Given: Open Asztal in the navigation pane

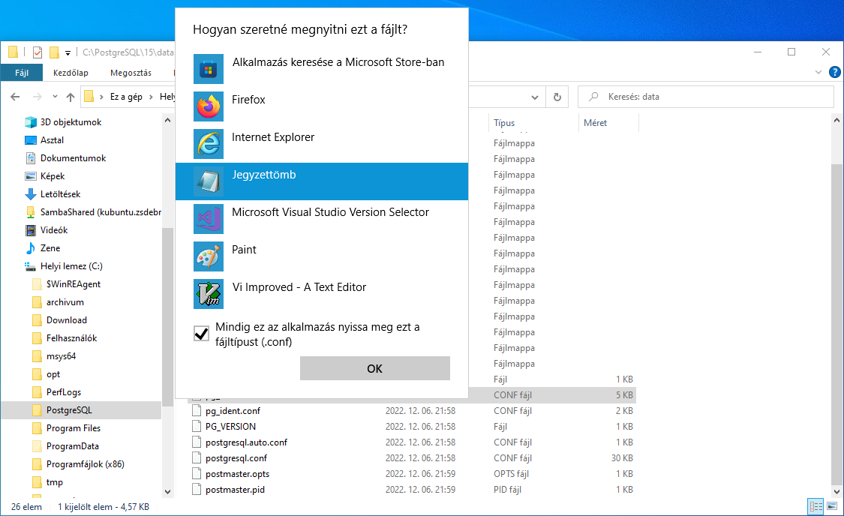Looking at the screenshot, I should point(52,140).
